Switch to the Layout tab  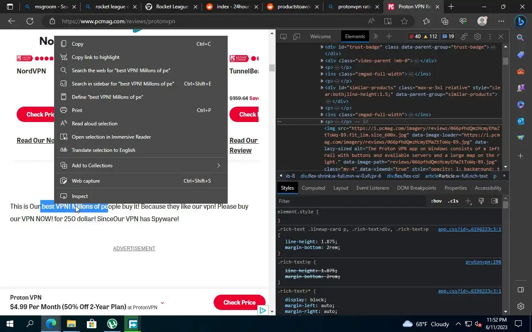click(x=341, y=188)
